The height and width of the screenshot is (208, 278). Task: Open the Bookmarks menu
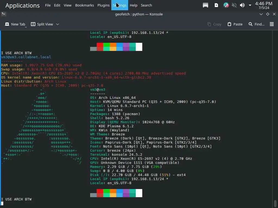pos(84,5)
